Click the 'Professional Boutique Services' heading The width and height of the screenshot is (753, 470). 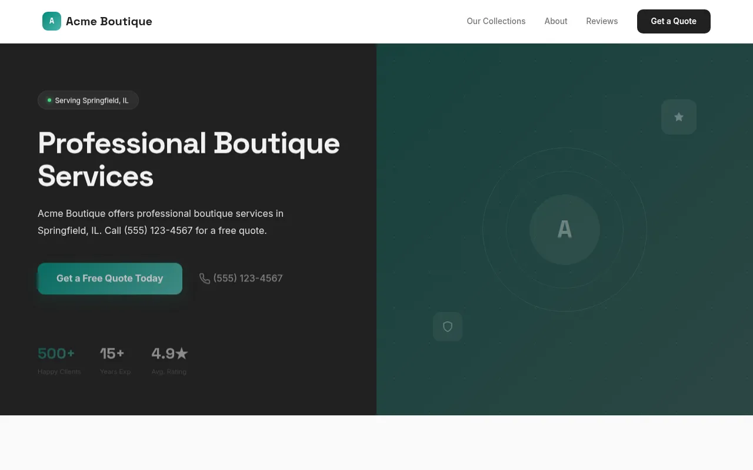(188, 159)
